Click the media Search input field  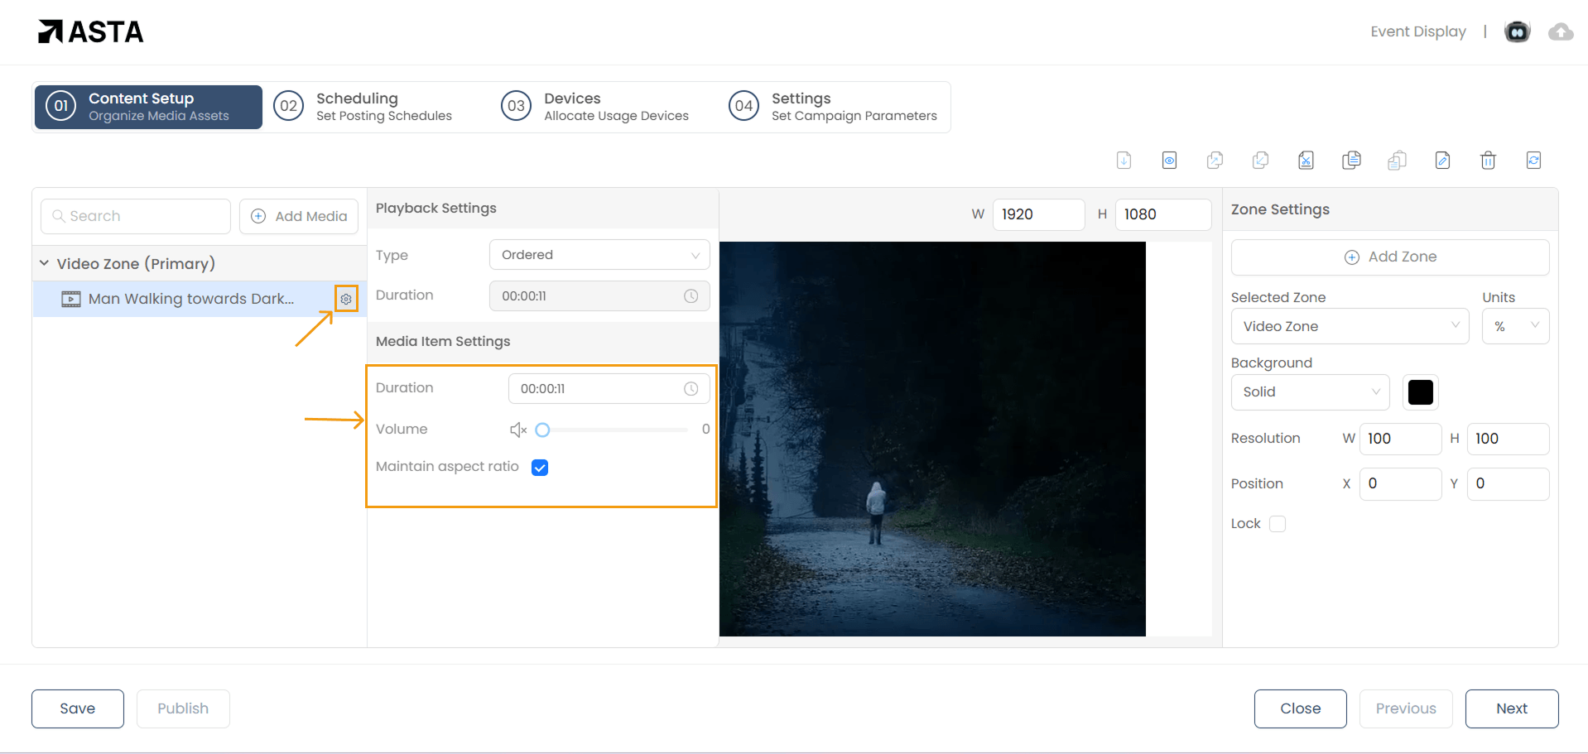click(x=137, y=216)
